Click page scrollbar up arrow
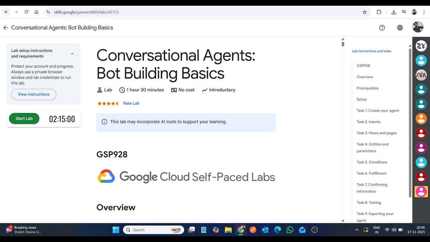This screenshot has height=242, width=430. 343,39
